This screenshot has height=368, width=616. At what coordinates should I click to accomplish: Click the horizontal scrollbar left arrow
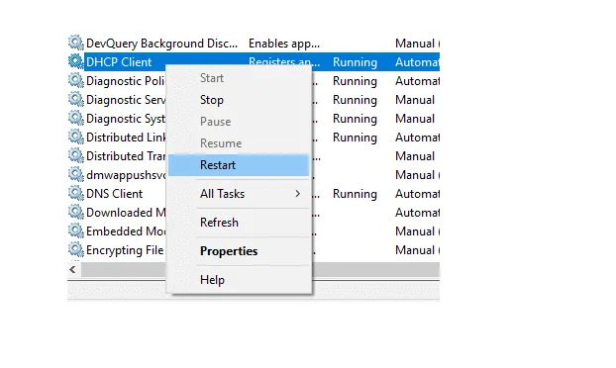tap(72, 269)
